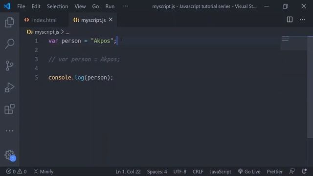Viewport: 313px width, 176px height.
Task: Click line number 1 in gutter
Action: 36,41
